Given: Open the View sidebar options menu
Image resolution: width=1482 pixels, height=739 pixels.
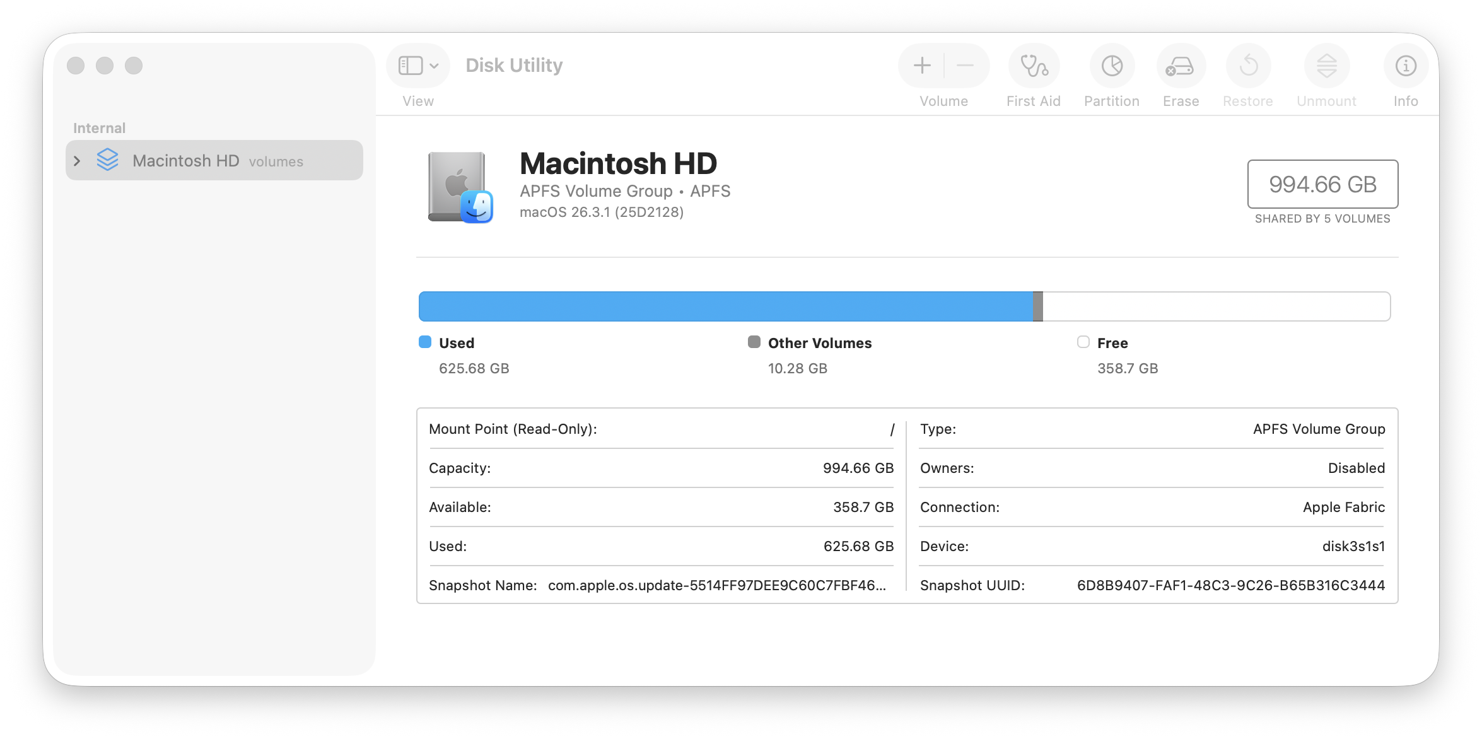Looking at the screenshot, I should (x=411, y=65).
